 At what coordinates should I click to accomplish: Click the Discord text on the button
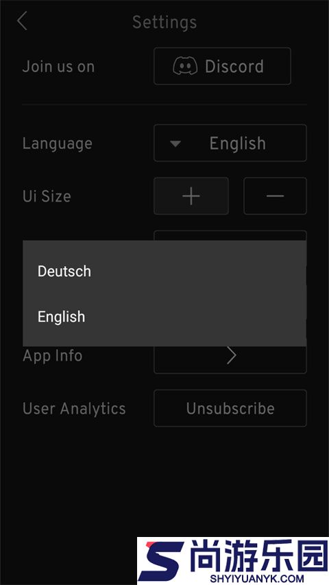coord(234,67)
